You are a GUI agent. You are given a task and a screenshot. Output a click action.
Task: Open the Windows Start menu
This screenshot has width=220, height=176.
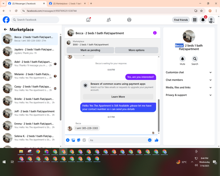click(4, 162)
